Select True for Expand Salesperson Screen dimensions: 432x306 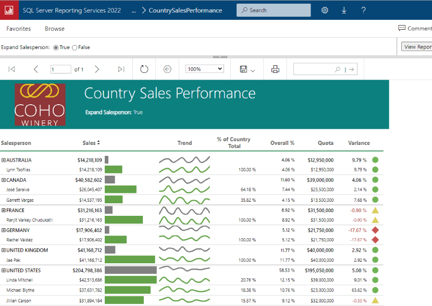pyautogui.click(x=56, y=47)
